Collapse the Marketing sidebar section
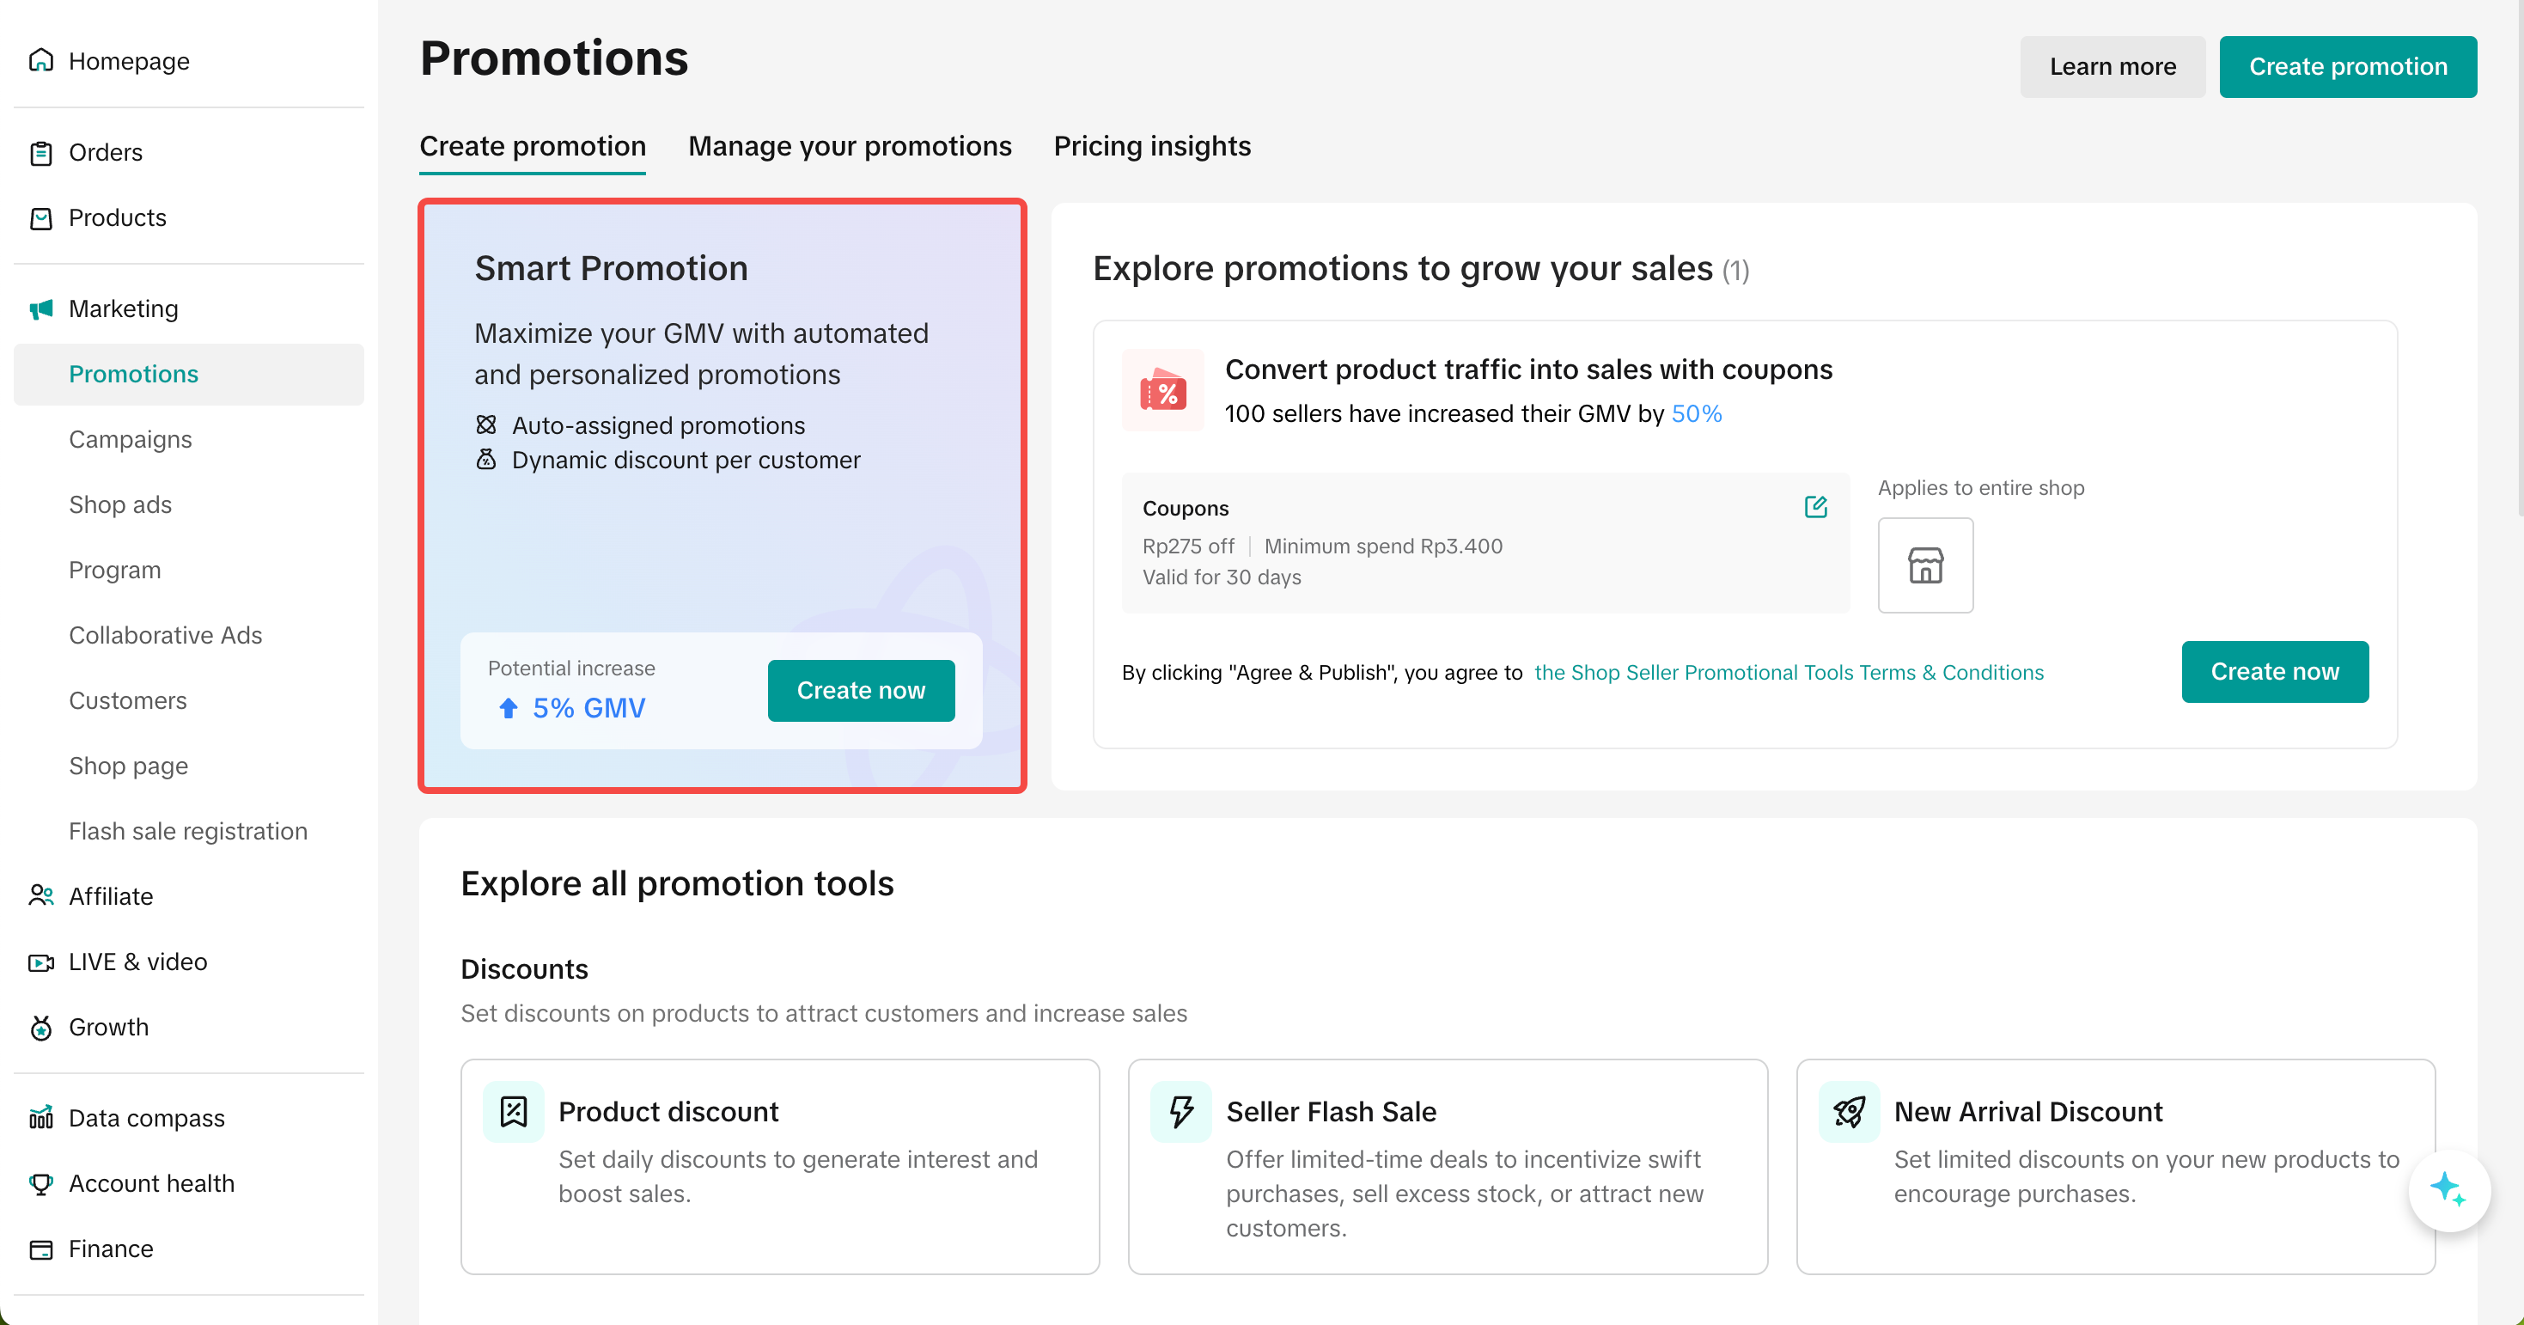The image size is (2524, 1325). pyautogui.click(x=124, y=308)
